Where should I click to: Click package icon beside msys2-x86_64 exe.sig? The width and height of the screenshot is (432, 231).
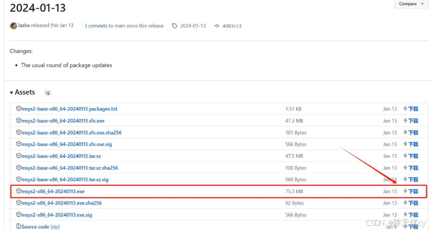18,214
